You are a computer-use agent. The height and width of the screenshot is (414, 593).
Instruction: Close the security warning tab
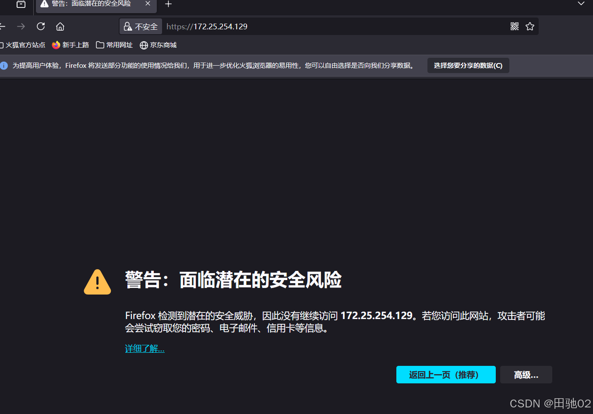pos(148,4)
